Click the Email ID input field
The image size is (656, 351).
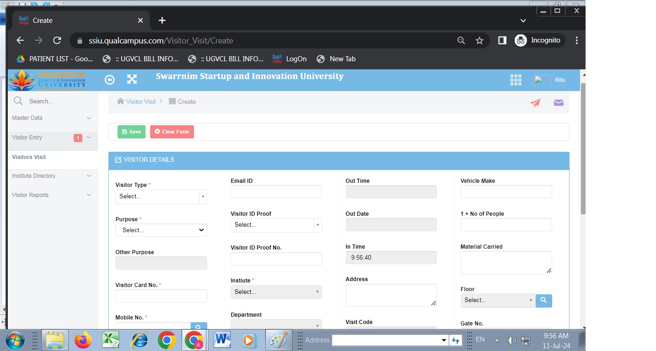tap(276, 192)
